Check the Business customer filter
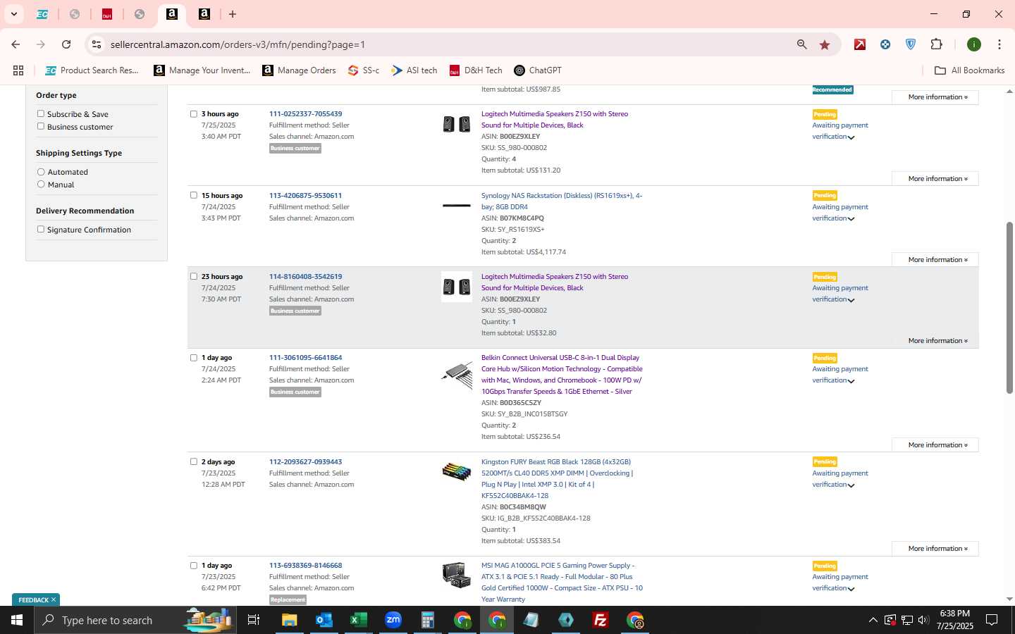The image size is (1015, 634). [x=41, y=126]
